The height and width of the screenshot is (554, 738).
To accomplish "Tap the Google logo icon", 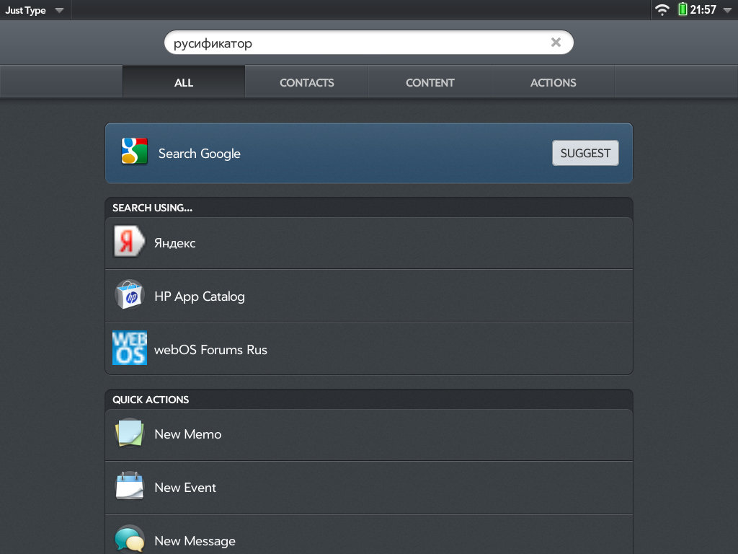I will click(x=134, y=151).
